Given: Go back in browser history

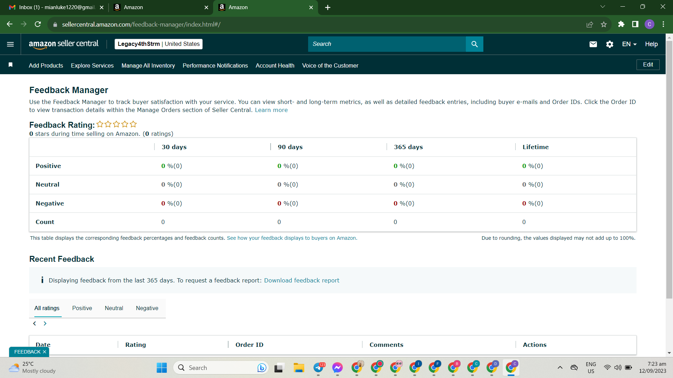Looking at the screenshot, I should point(9,24).
